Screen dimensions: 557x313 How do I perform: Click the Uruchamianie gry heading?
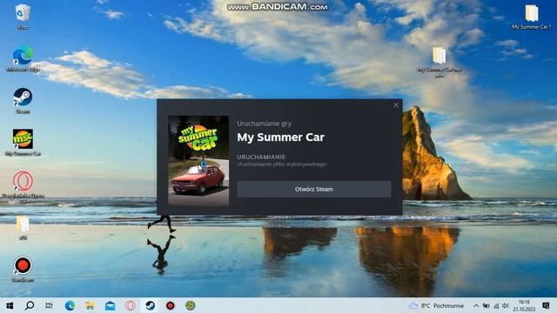point(264,123)
